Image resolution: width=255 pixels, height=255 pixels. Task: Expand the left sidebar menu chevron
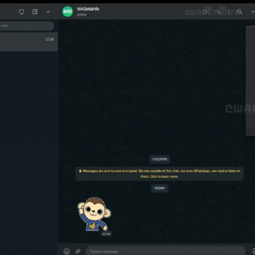[48, 12]
